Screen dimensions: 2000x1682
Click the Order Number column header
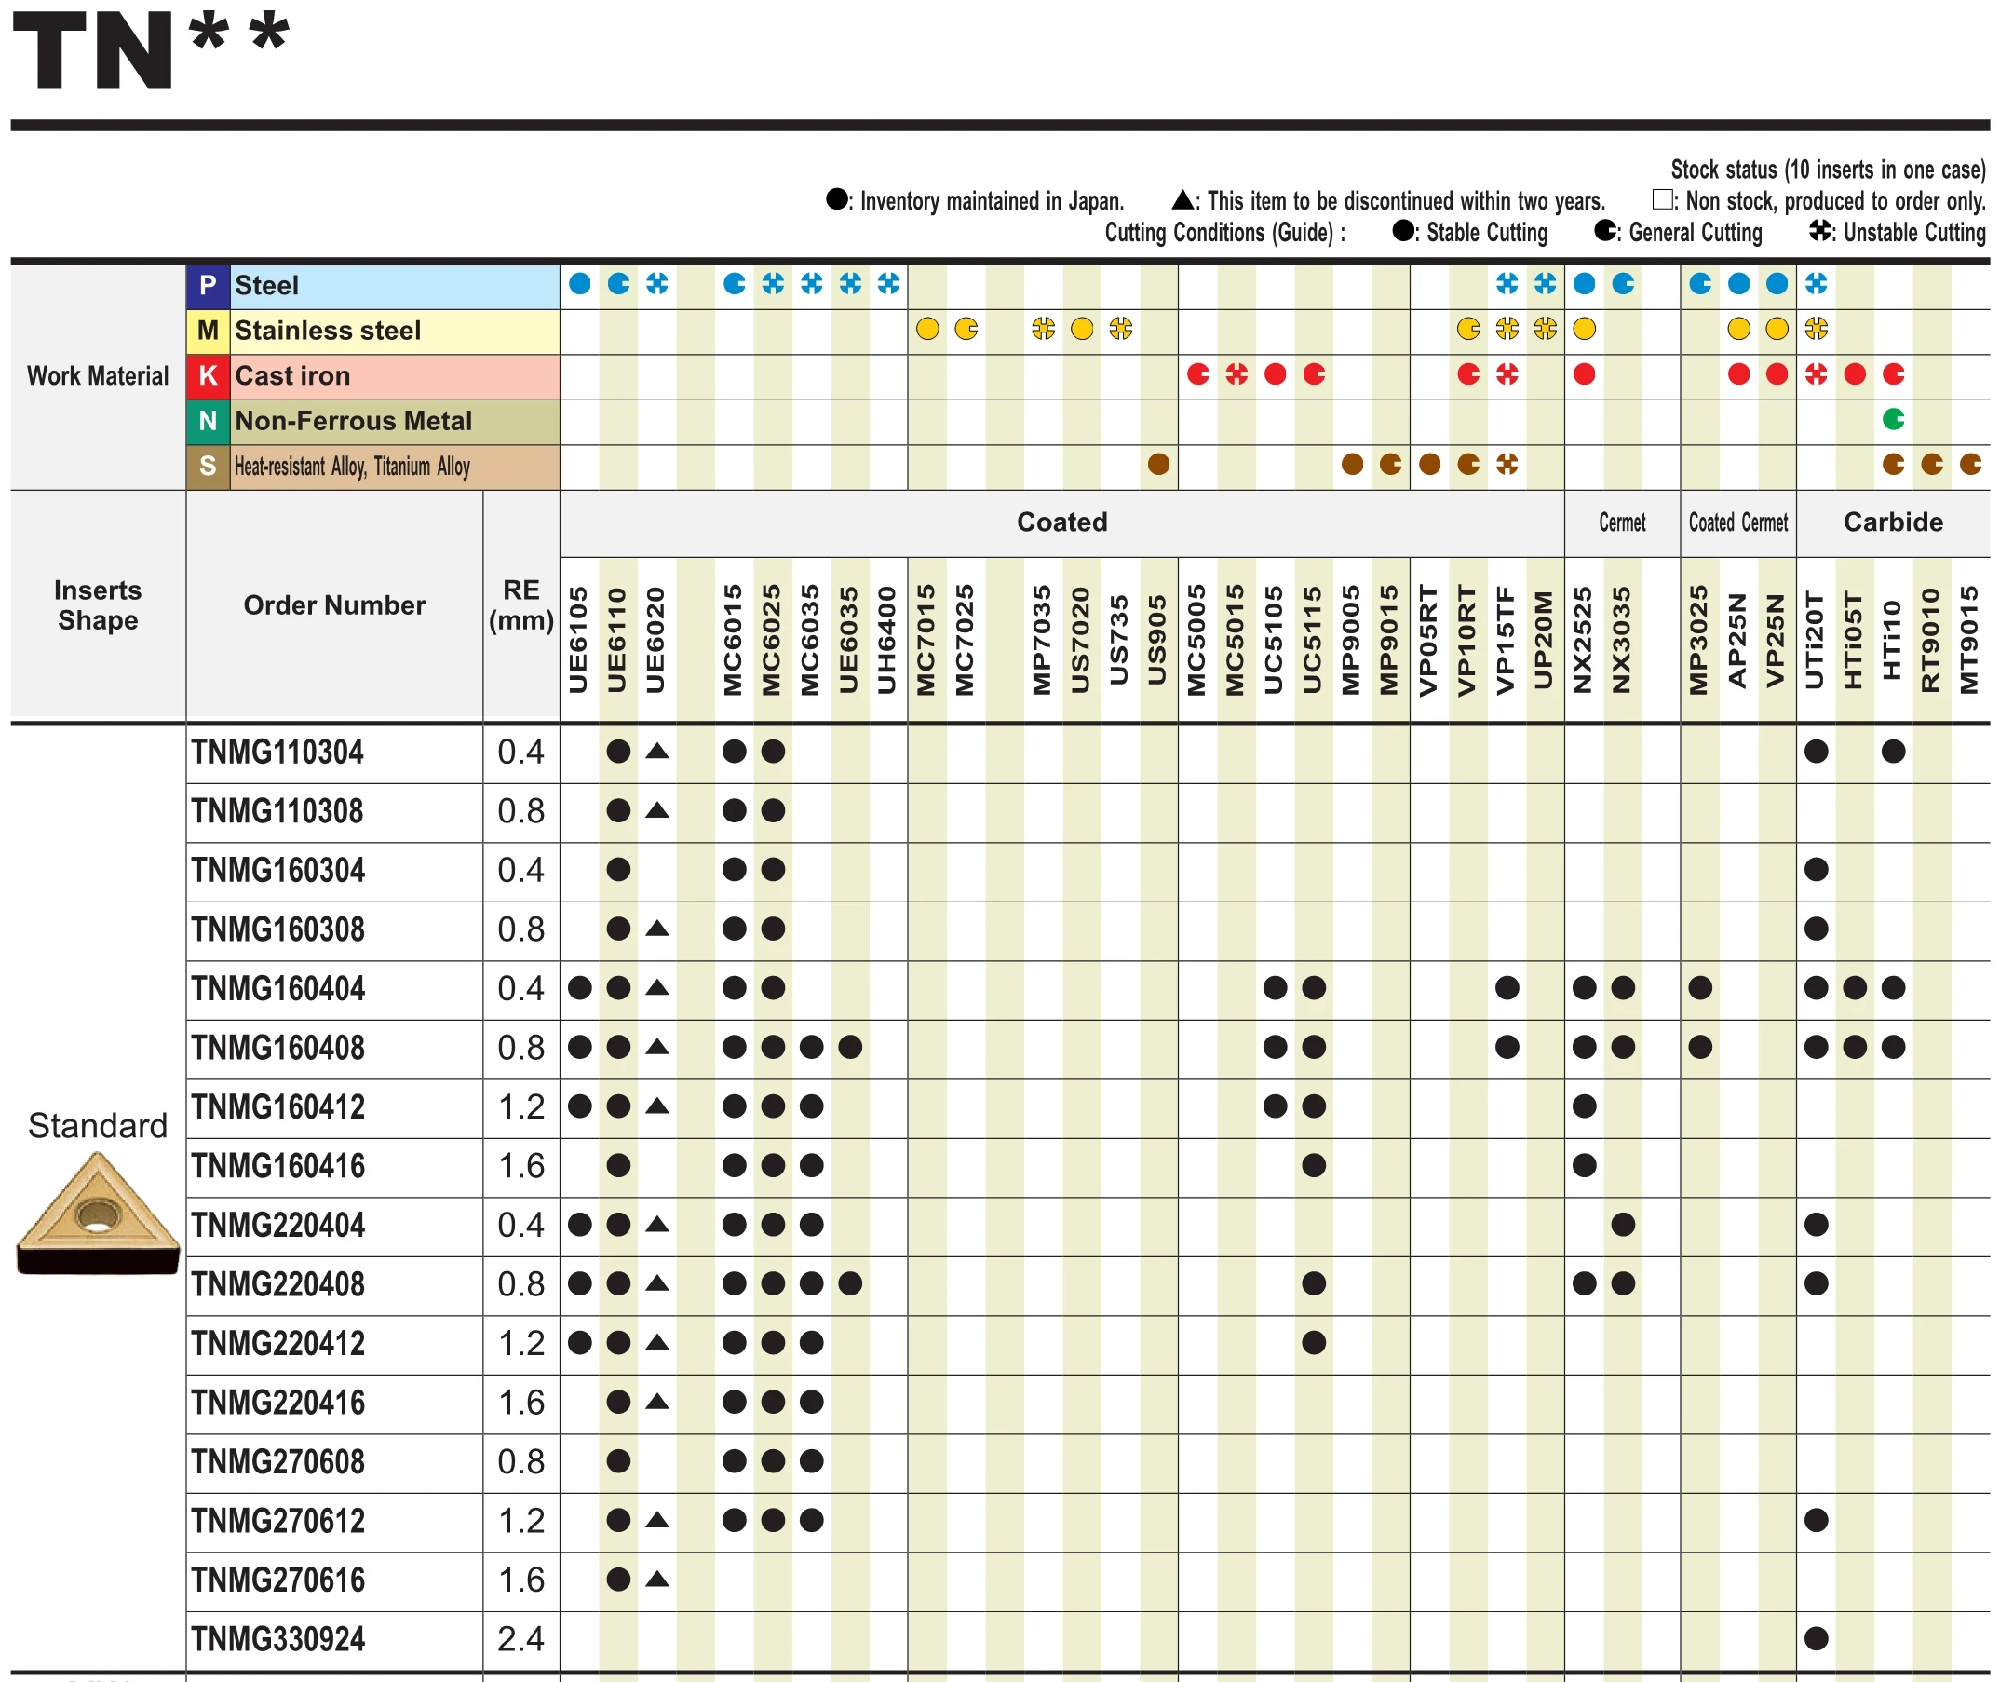coord(333,605)
